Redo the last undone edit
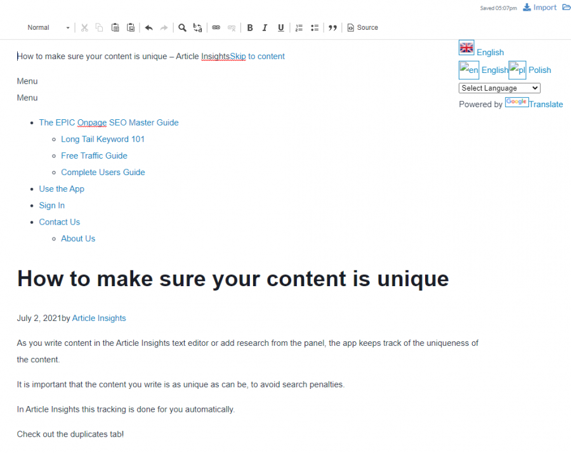 [164, 28]
